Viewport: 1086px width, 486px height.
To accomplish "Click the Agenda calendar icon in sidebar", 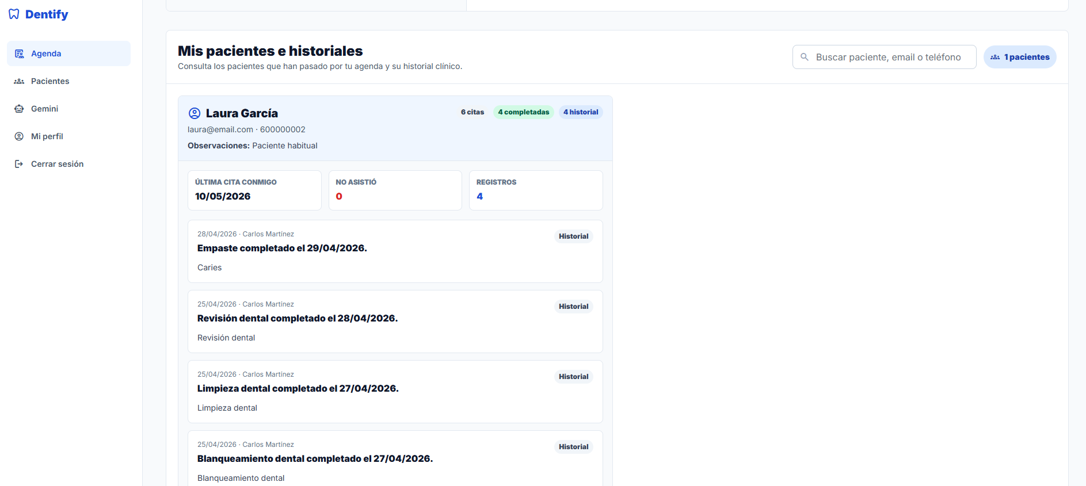I will 19,53.
